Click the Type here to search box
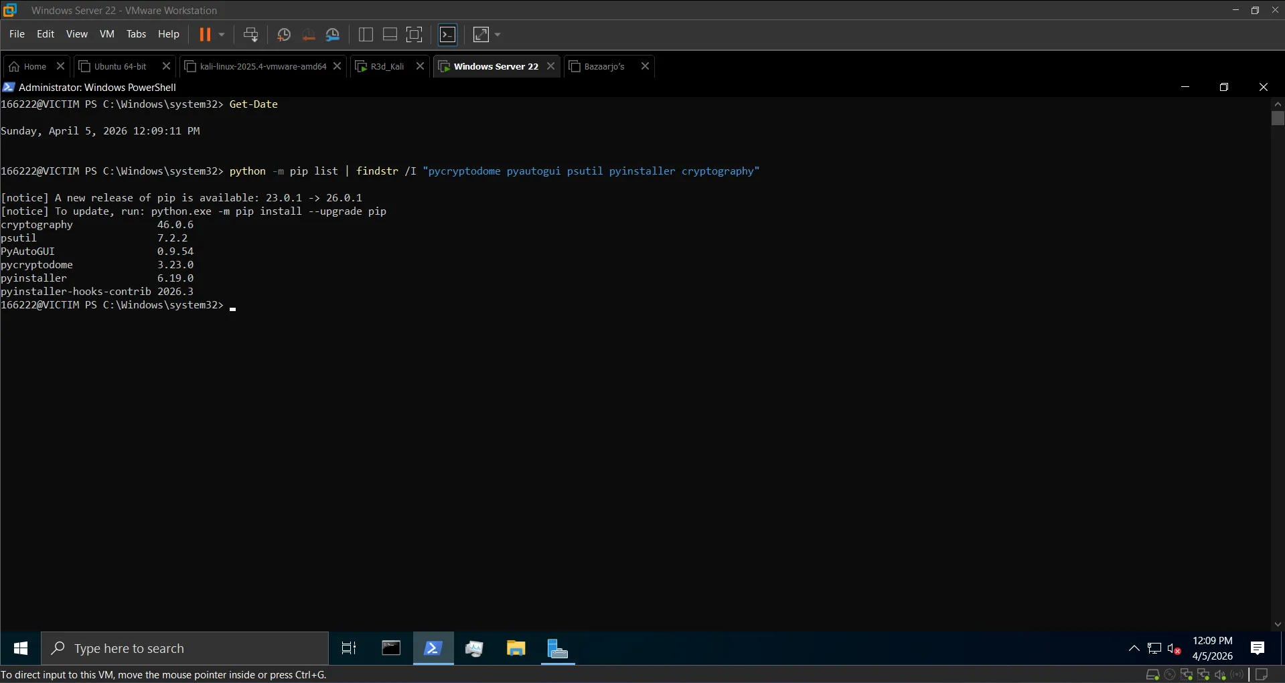1285x683 pixels. pyautogui.click(x=185, y=648)
